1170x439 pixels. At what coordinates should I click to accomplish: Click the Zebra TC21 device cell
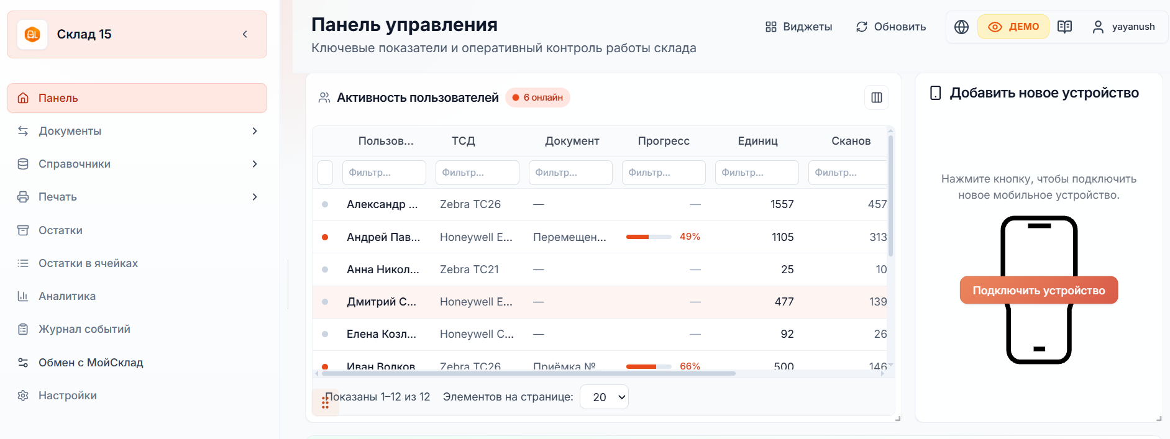pyautogui.click(x=469, y=269)
